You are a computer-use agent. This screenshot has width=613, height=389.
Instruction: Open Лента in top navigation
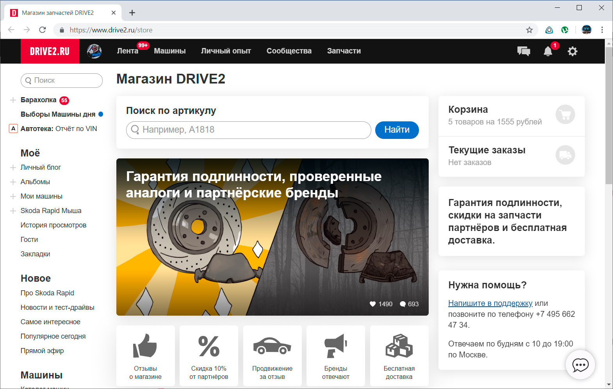click(128, 51)
